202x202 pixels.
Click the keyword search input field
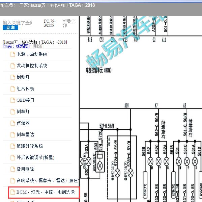click(18, 23)
